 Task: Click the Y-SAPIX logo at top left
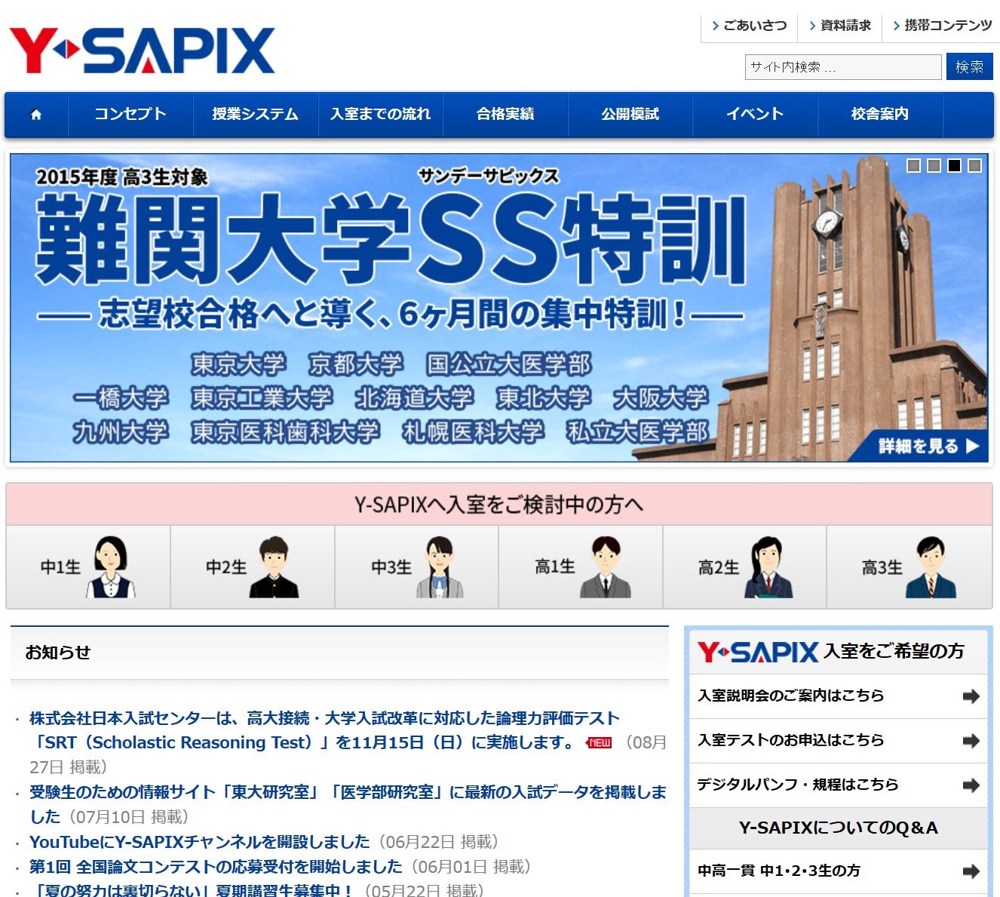coord(142,51)
